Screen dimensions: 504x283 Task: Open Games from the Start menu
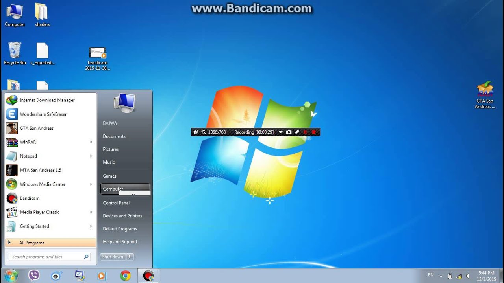pos(109,176)
